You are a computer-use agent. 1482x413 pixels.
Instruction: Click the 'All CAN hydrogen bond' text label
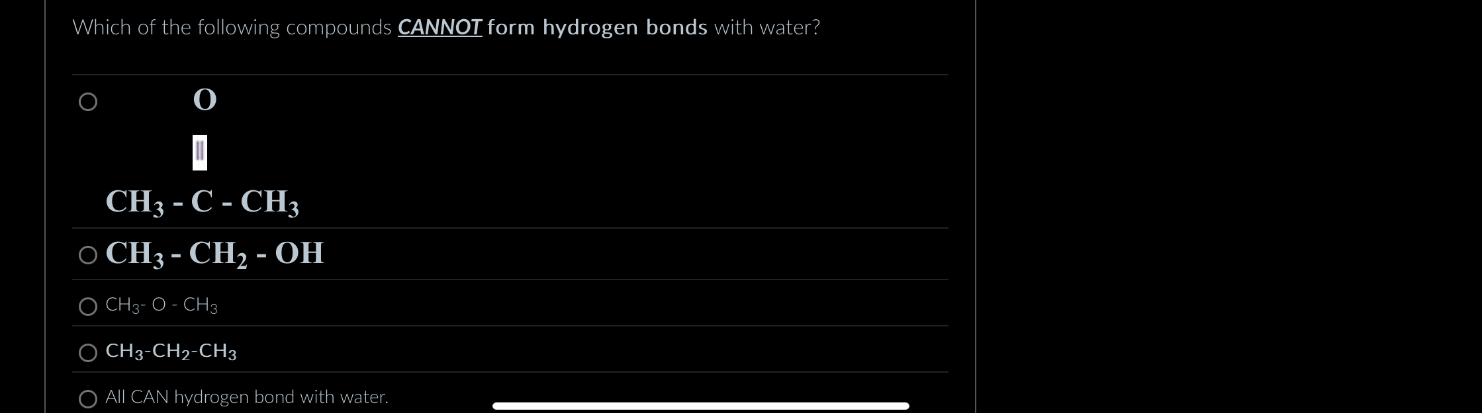pos(246,397)
